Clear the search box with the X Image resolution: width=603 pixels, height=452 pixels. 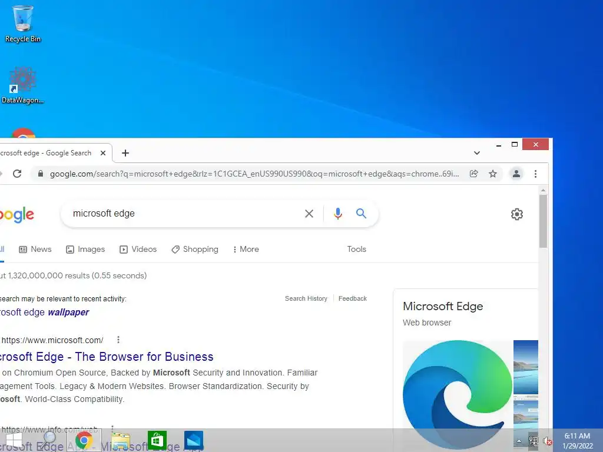309,214
